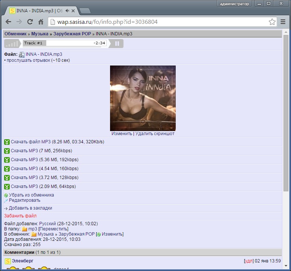The image size is (291, 271).
Task: Reload the page
Action: [x=30, y=22]
